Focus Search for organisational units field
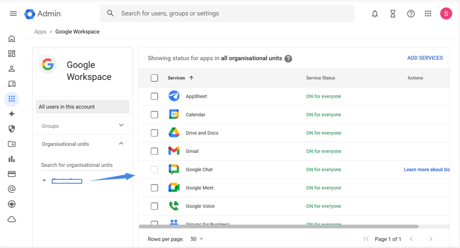Screen dimensions: 460x248 coord(82,165)
